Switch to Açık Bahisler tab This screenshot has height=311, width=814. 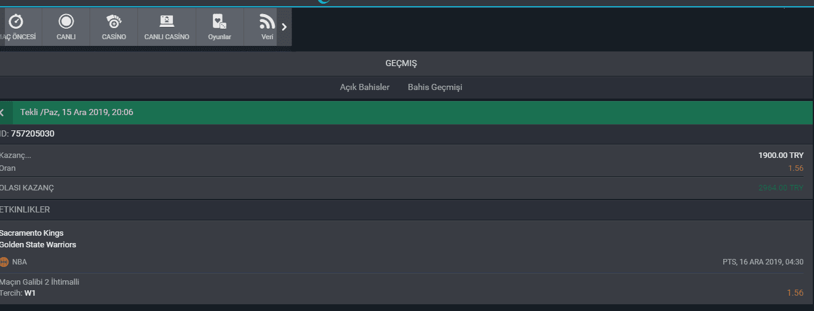365,88
